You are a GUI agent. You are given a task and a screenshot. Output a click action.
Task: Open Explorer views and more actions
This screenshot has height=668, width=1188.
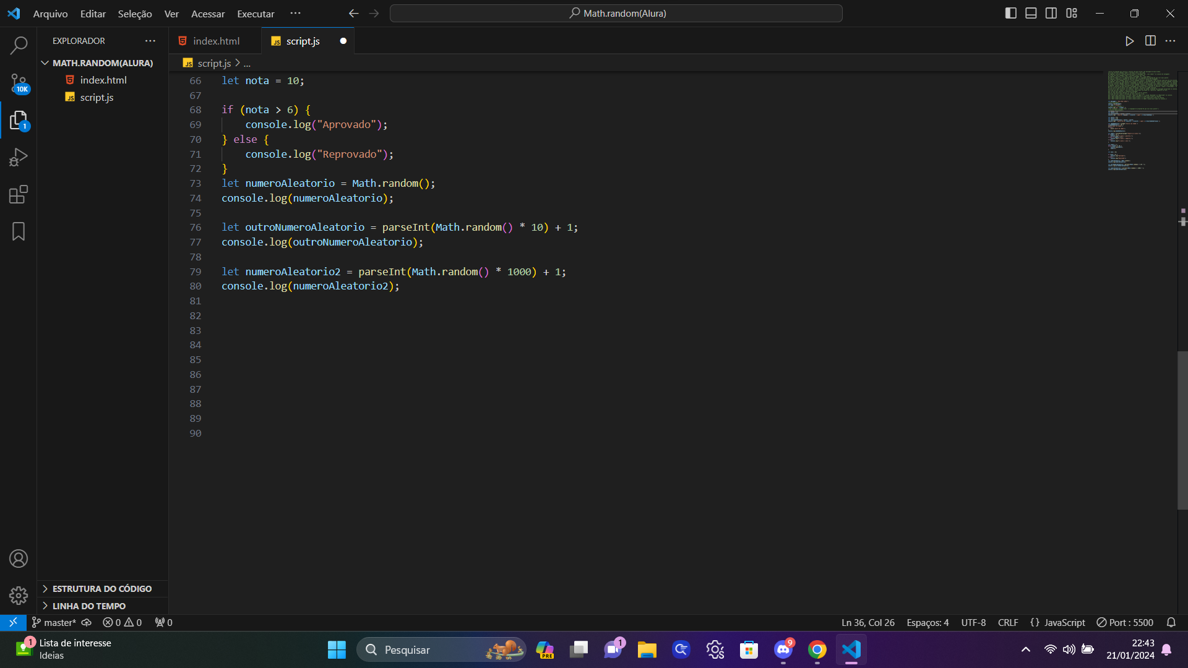pos(150,41)
